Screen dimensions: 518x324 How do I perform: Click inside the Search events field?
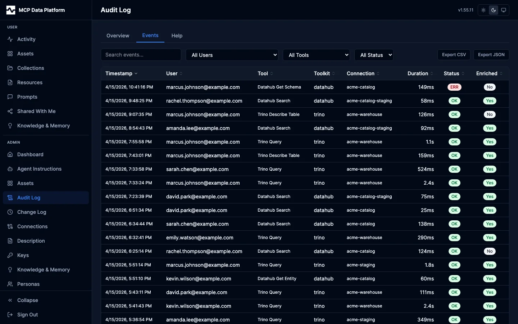point(141,55)
